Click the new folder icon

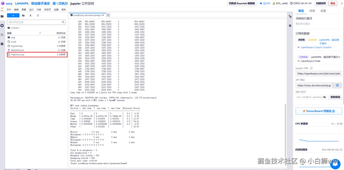click(x=23, y=16)
